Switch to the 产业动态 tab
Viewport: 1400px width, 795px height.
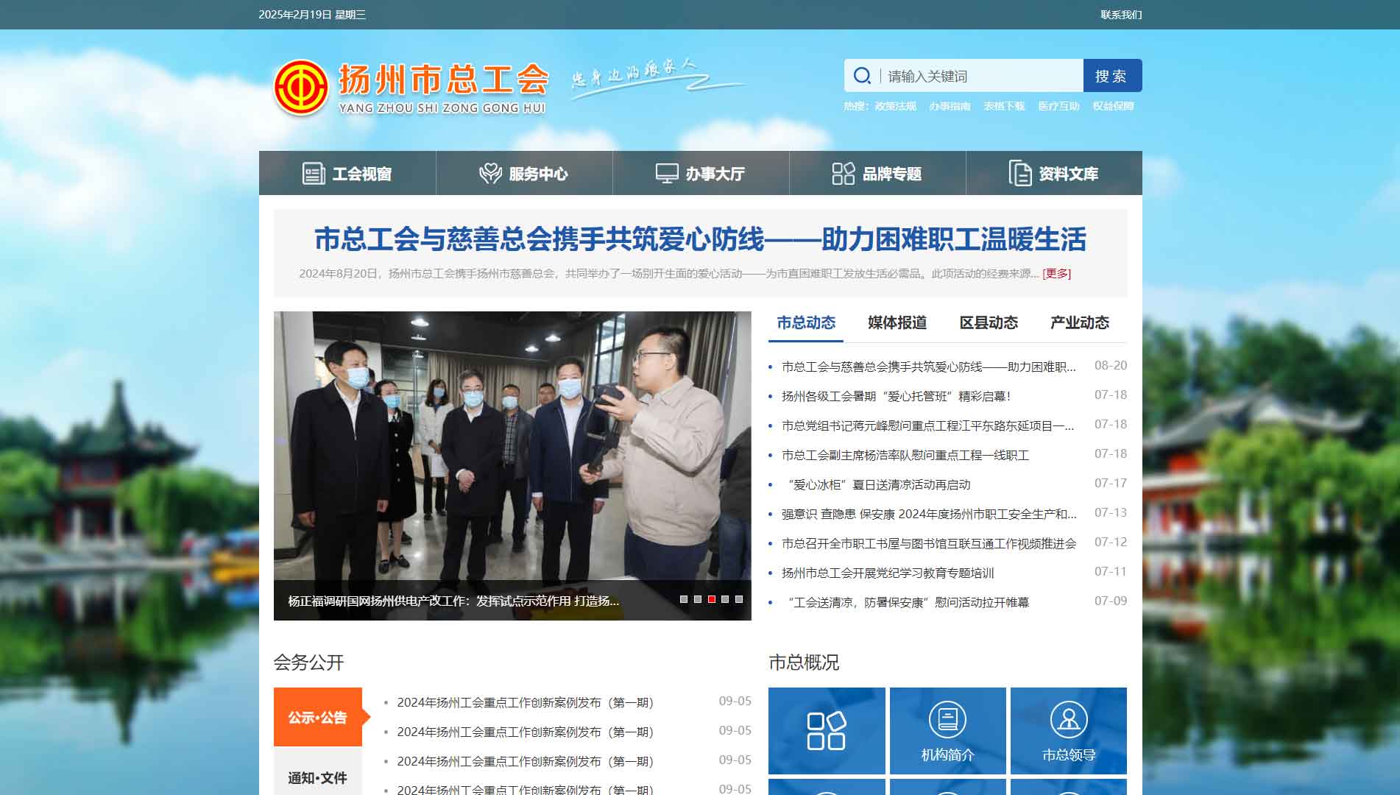pyautogui.click(x=1080, y=322)
